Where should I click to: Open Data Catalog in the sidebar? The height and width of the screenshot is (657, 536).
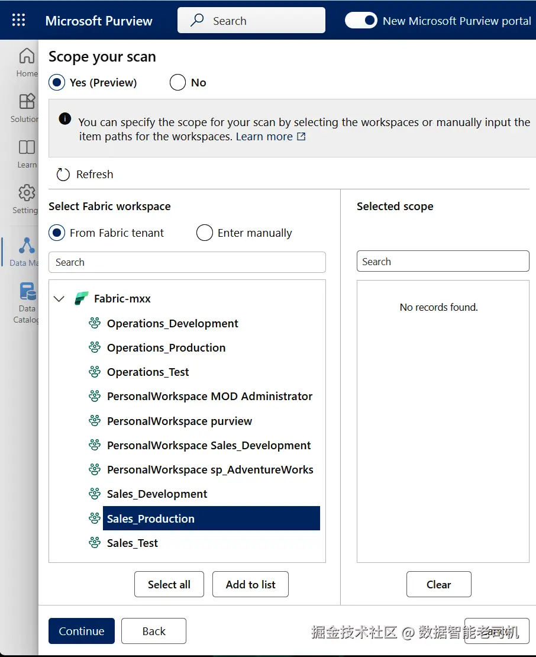[27, 302]
